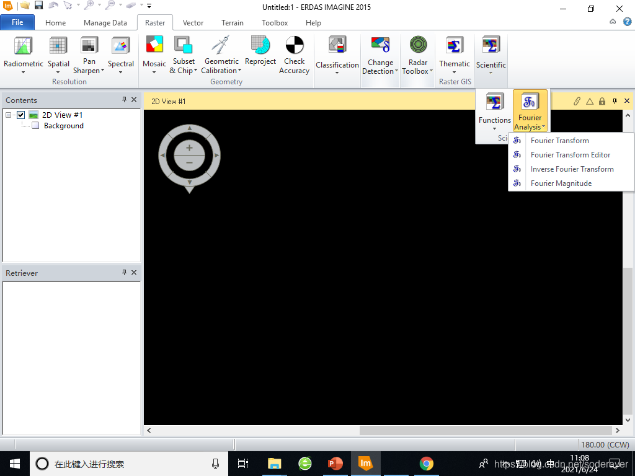Pin the Contents panel
Image resolution: width=635 pixels, height=476 pixels.
tap(124, 100)
